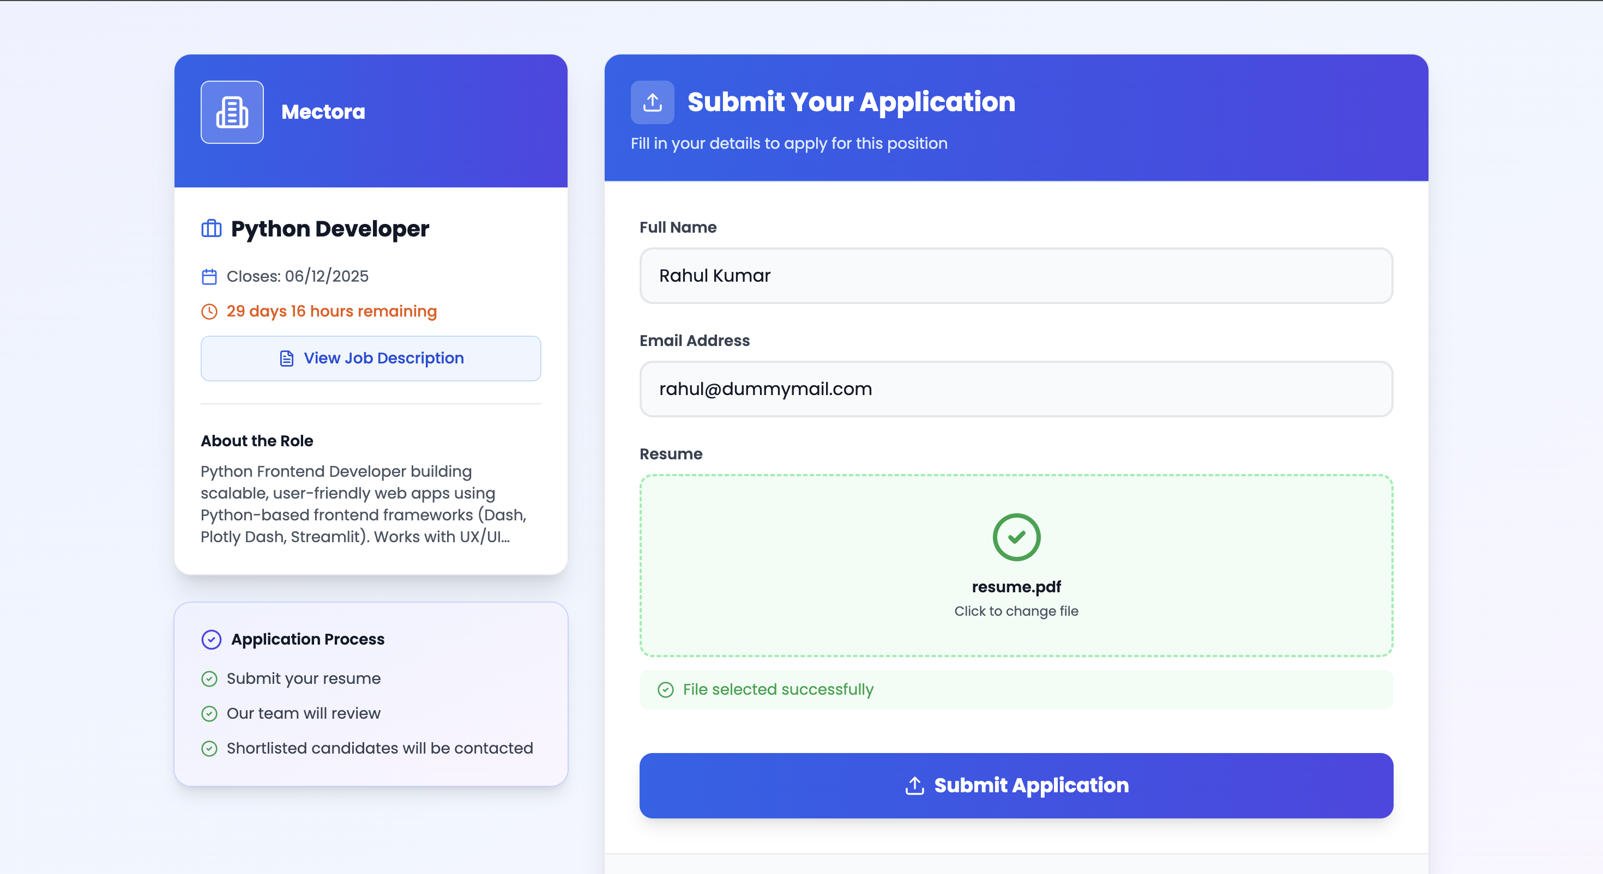Select the Full Name input field
1603x874 pixels.
pyautogui.click(x=1016, y=276)
